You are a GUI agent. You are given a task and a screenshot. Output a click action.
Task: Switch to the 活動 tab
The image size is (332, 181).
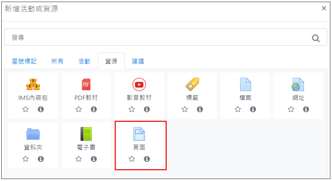[84, 61]
